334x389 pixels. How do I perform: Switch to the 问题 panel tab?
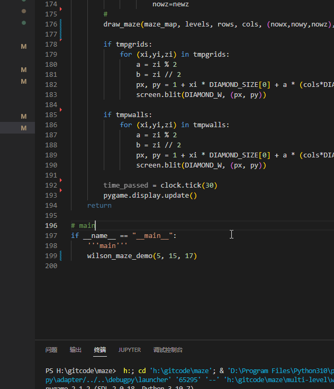51,350
